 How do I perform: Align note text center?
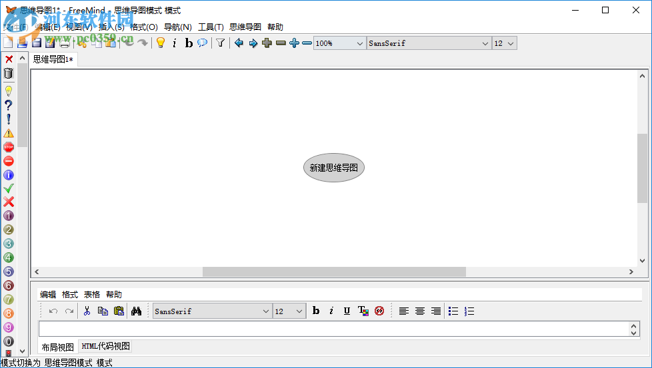(x=420, y=311)
